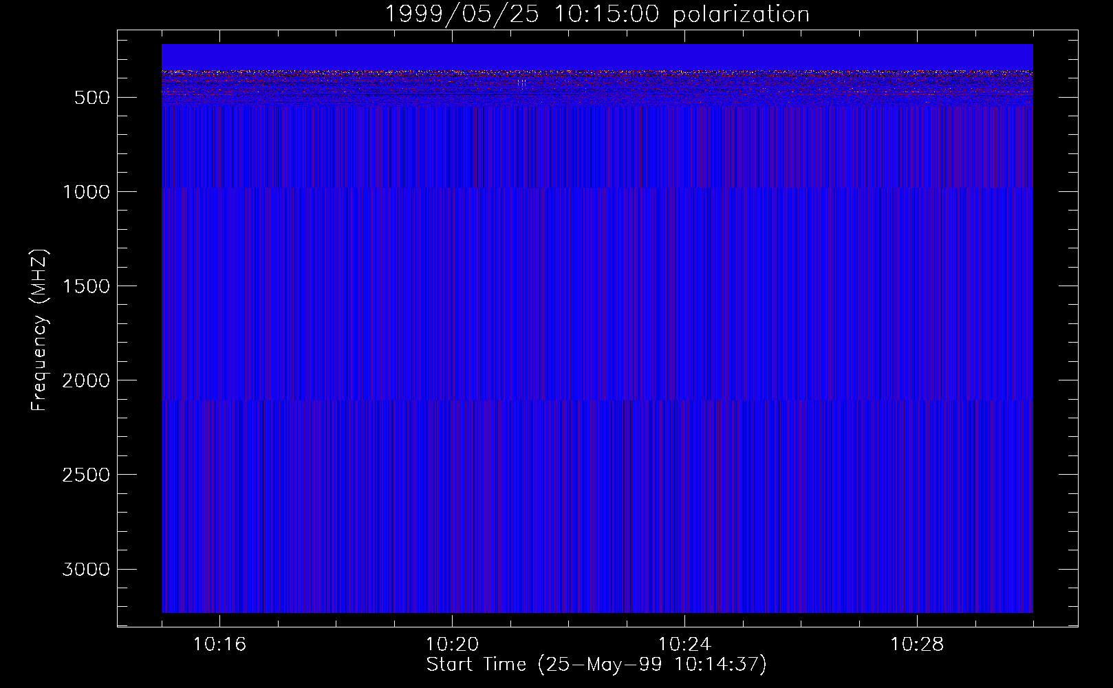Click the 'Start Time (25-May-99 10:14:37)' label
The image size is (1113, 688).
click(596, 665)
